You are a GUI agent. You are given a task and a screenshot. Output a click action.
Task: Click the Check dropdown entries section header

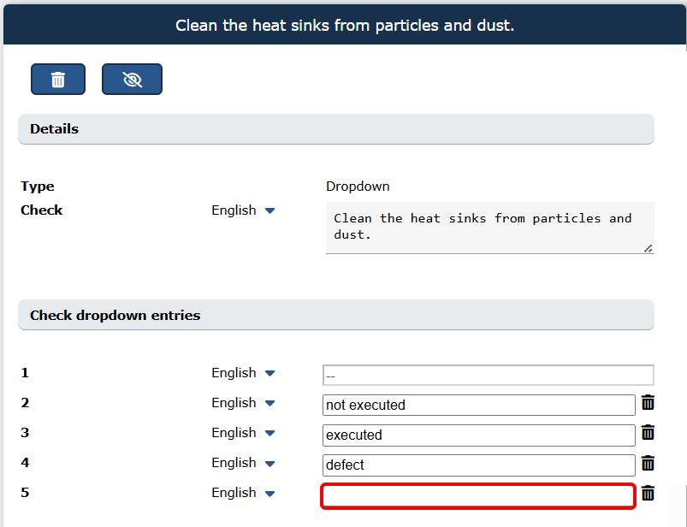pos(336,315)
